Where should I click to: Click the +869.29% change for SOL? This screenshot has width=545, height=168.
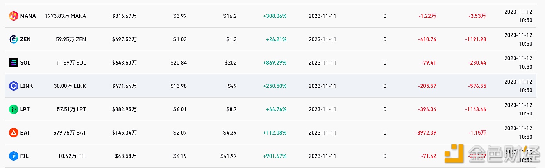[x=276, y=63]
